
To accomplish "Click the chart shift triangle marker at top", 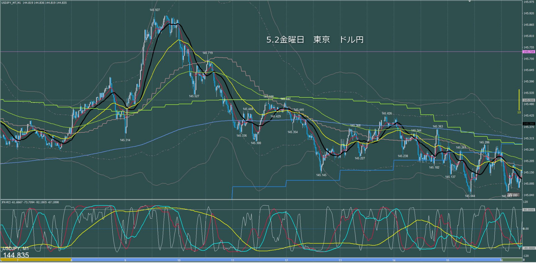I will pyautogui.click(x=470, y=1).
